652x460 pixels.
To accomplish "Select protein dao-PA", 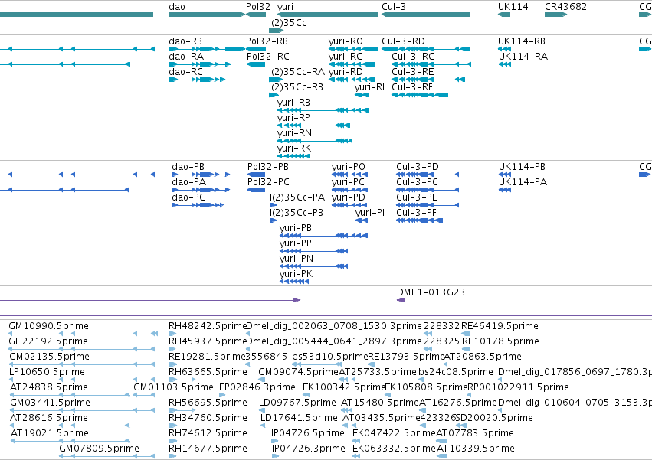I will (188, 182).
